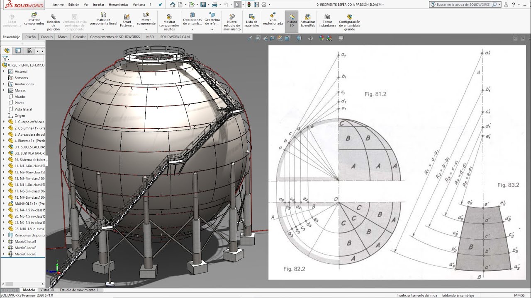Expand the Anotaciones tree node

pos(4,84)
